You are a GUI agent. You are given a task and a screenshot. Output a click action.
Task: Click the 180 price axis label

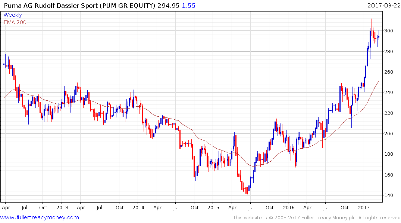[x=389, y=154]
